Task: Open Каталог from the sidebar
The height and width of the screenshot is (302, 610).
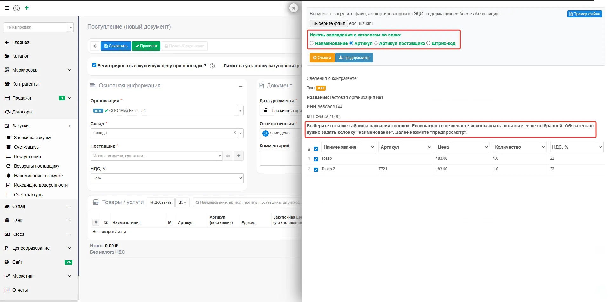Action: 20,56
